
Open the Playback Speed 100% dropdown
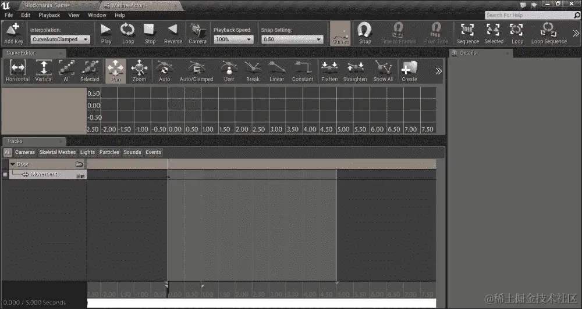pos(233,39)
